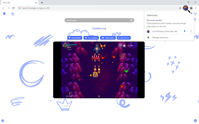Click the Lord Of Galaxy toolbar extension icon
Screen dimensions: 199x124
[x=185, y=8]
